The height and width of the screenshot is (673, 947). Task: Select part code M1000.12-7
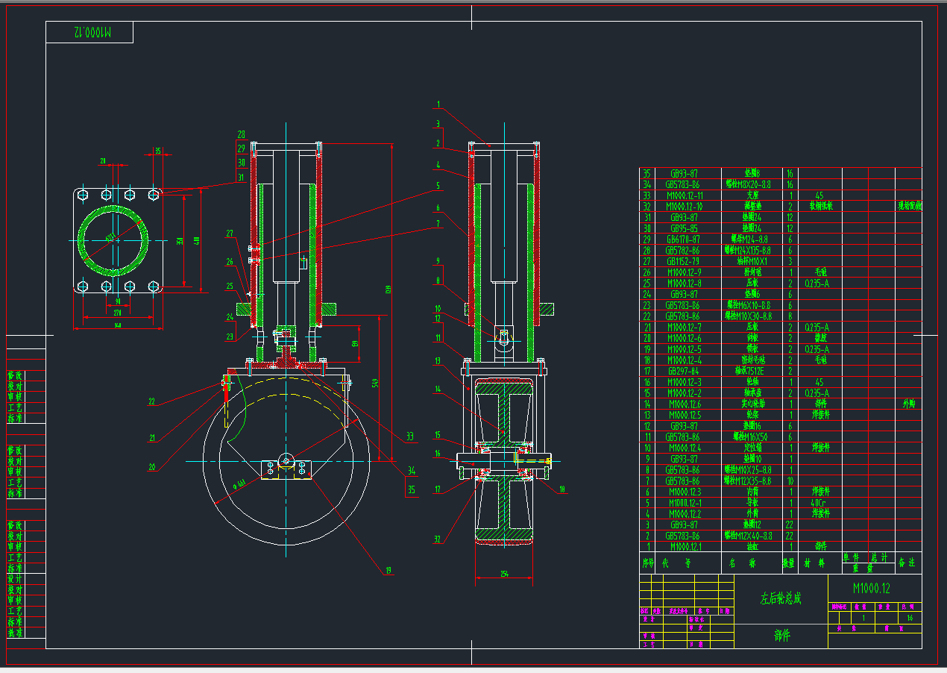(x=685, y=328)
